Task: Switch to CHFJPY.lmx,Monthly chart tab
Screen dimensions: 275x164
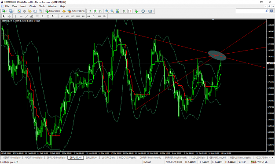Action: pyautogui.click(x=150, y=158)
